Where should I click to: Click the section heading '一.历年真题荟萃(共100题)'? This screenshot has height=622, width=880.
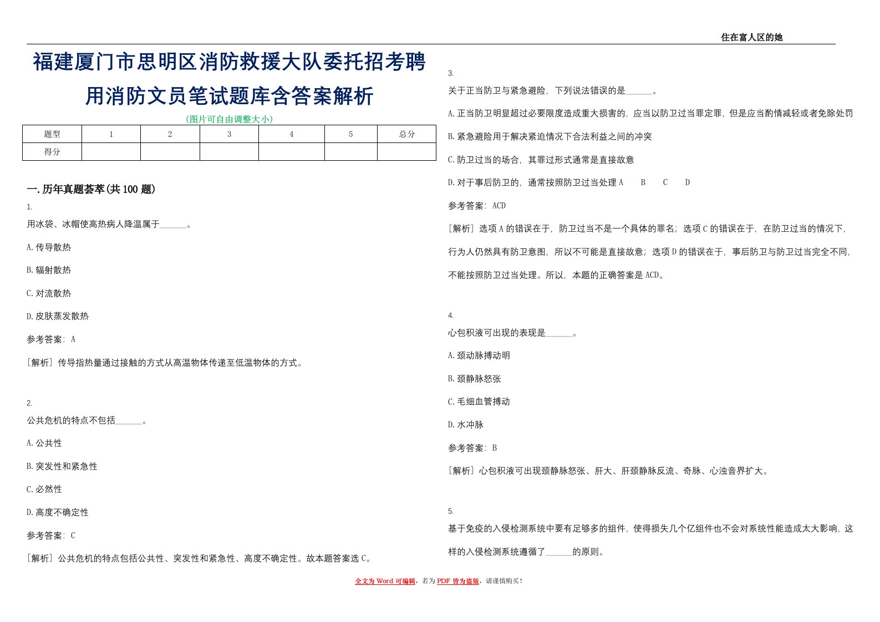pyautogui.click(x=91, y=189)
